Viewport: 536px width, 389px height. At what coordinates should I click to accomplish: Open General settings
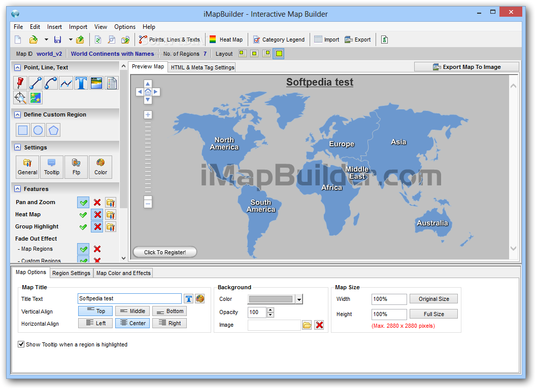point(27,167)
